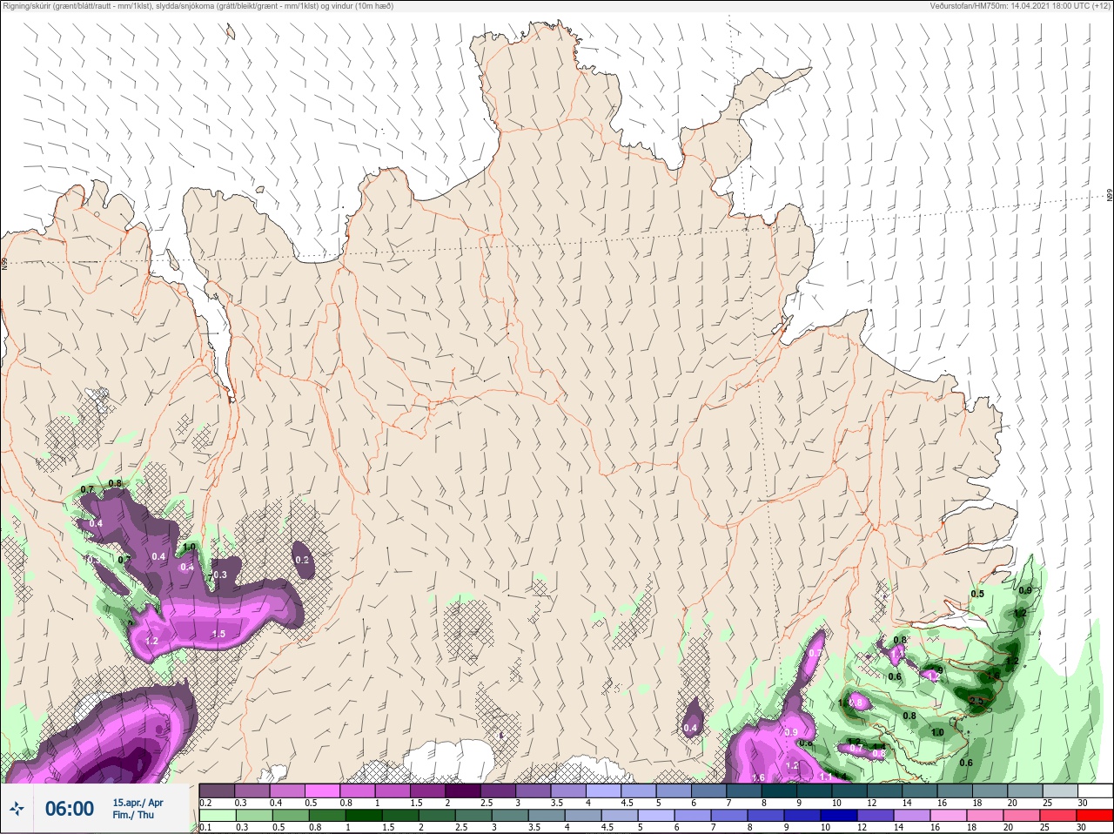This screenshot has height=834, width=1114.
Task: Select the 1 dark green swatch, lower scale
Action: pos(364,816)
